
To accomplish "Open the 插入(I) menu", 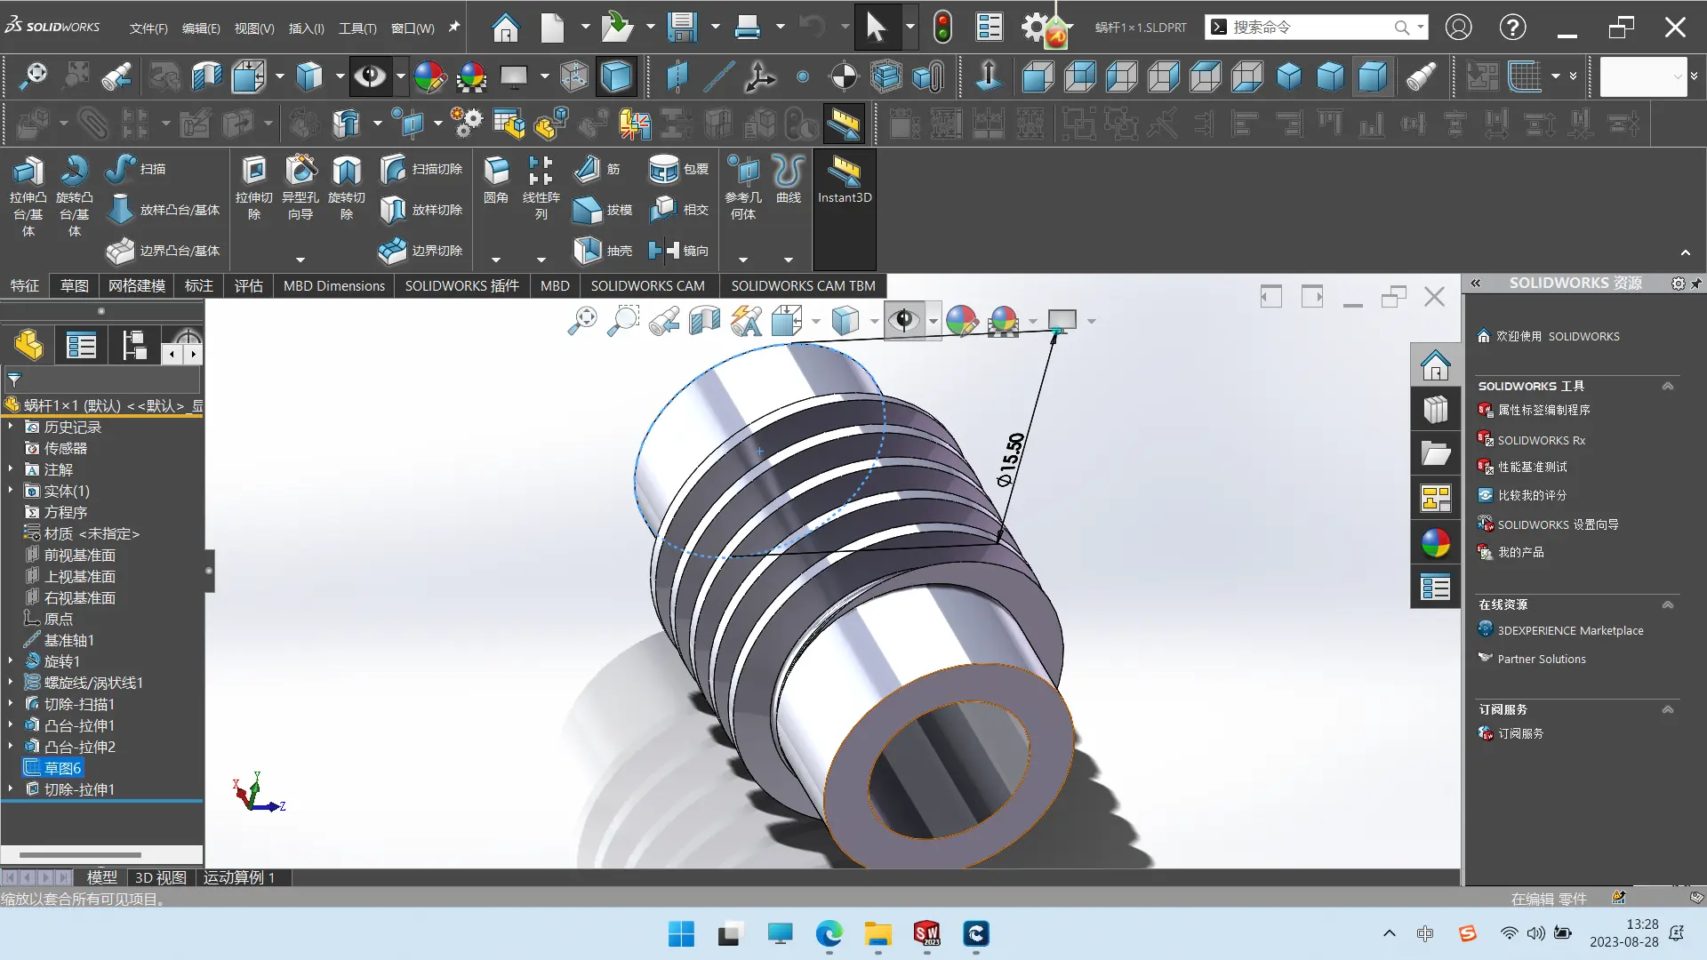I will (x=307, y=28).
